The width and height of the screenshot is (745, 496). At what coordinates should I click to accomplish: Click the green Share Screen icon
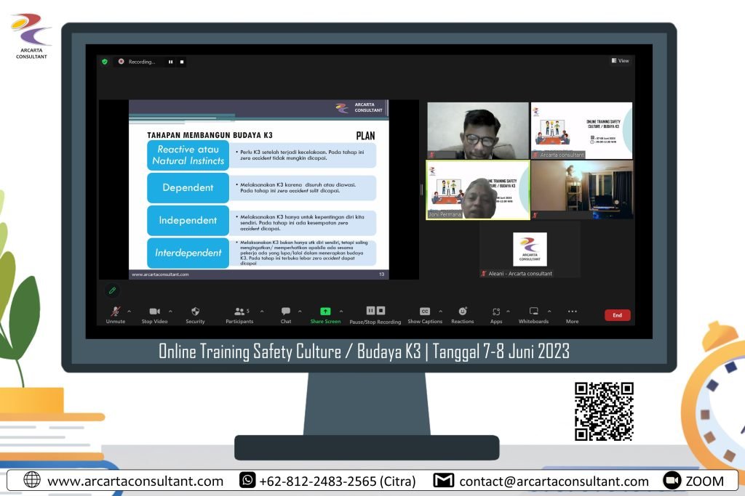[x=325, y=312]
